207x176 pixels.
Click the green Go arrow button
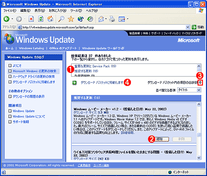(x=194, y=27)
